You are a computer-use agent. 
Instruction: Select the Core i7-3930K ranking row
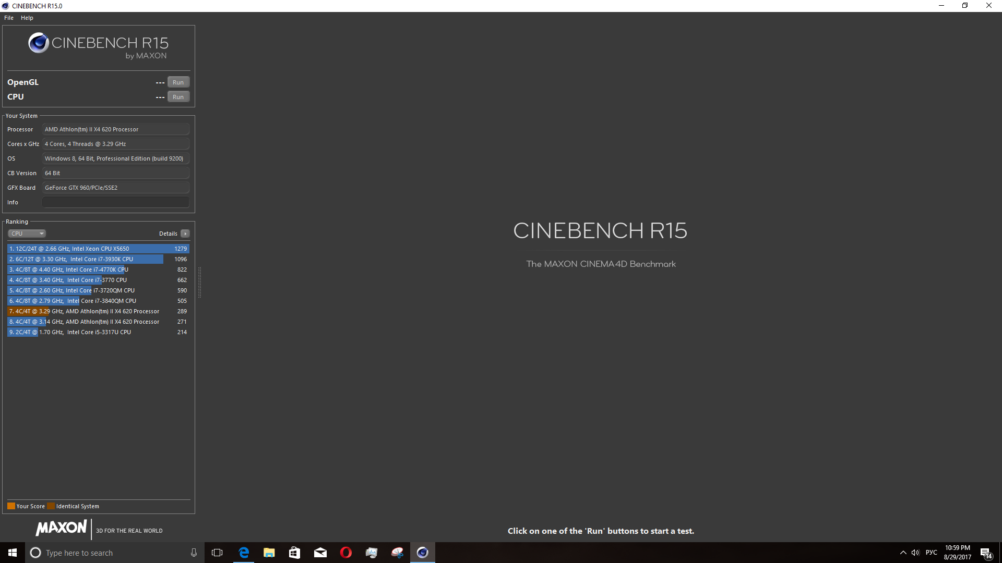click(98, 259)
